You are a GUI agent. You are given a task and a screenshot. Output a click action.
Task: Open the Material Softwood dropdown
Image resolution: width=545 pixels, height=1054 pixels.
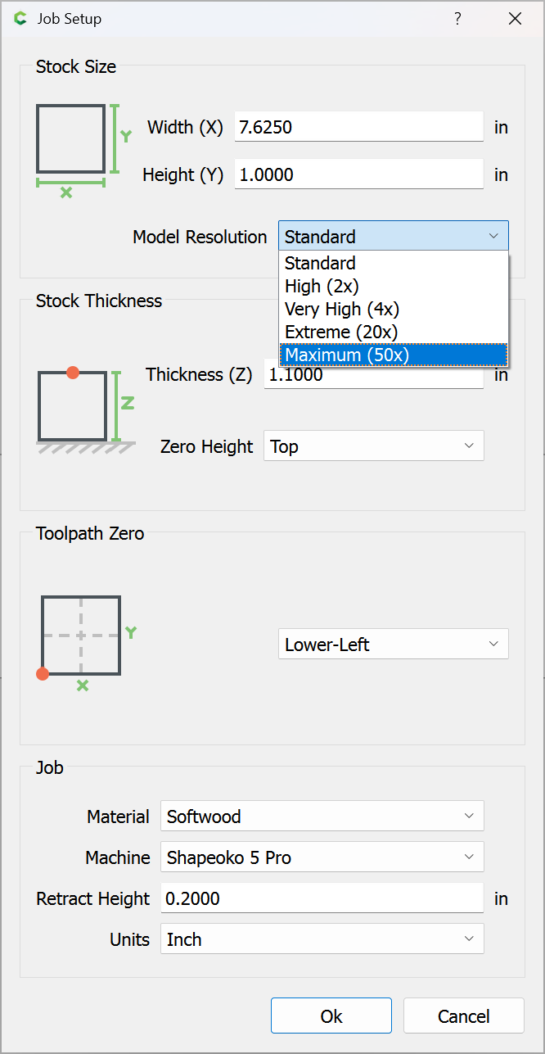click(322, 817)
